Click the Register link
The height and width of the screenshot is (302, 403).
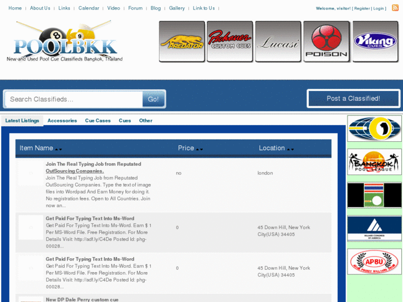click(x=362, y=8)
